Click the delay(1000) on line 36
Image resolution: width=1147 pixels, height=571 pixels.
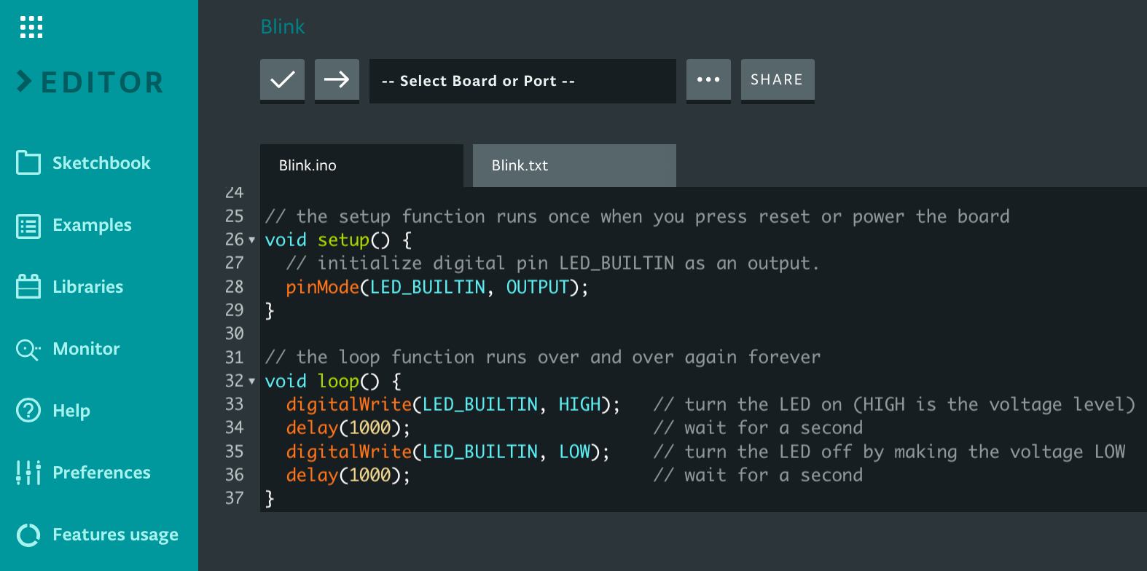(348, 475)
